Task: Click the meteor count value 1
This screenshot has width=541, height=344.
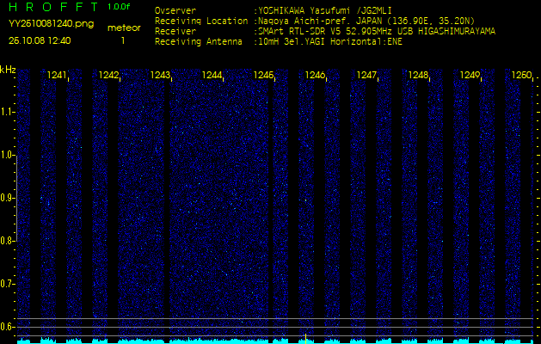Action: click(x=123, y=40)
